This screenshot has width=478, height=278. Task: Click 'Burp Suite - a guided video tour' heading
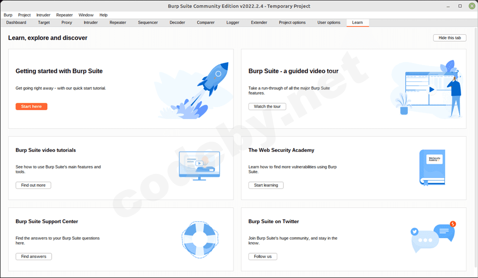[x=293, y=71]
